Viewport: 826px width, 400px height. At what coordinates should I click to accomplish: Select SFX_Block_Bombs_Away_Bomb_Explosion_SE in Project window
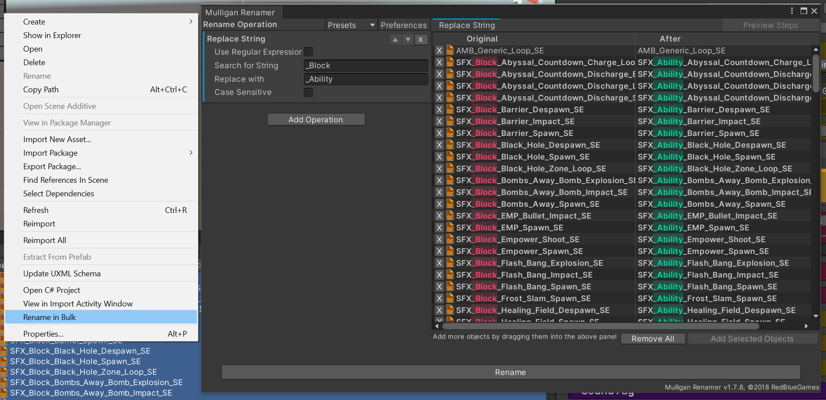click(97, 383)
